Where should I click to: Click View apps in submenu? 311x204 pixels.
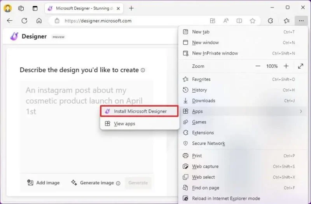(x=140, y=124)
